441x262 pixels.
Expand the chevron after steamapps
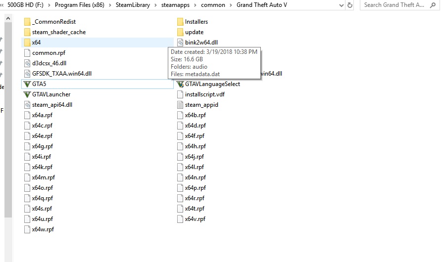pyautogui.click(x=196, y=5)
